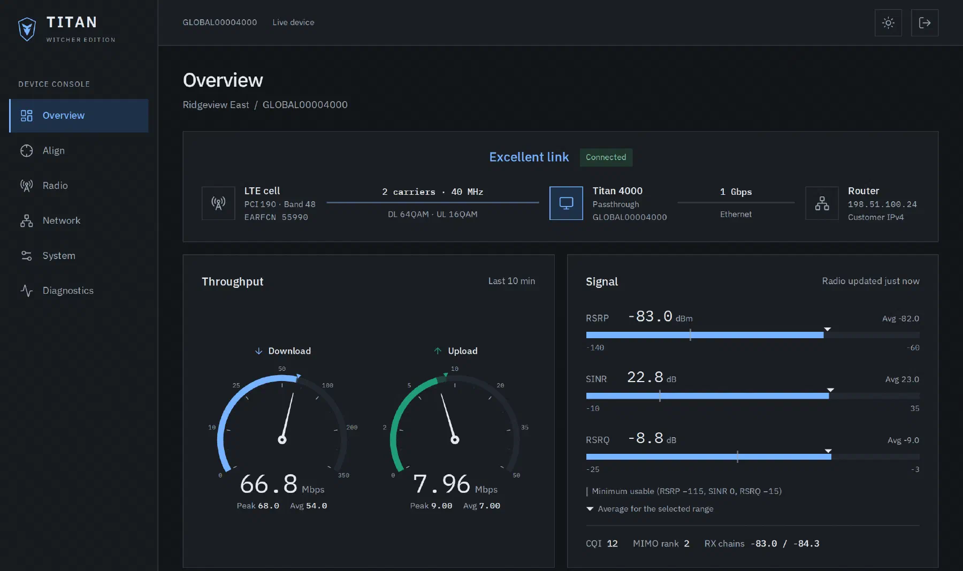Screen dimensions: 963x571
Task: Open the Network section
Action: 79,220
